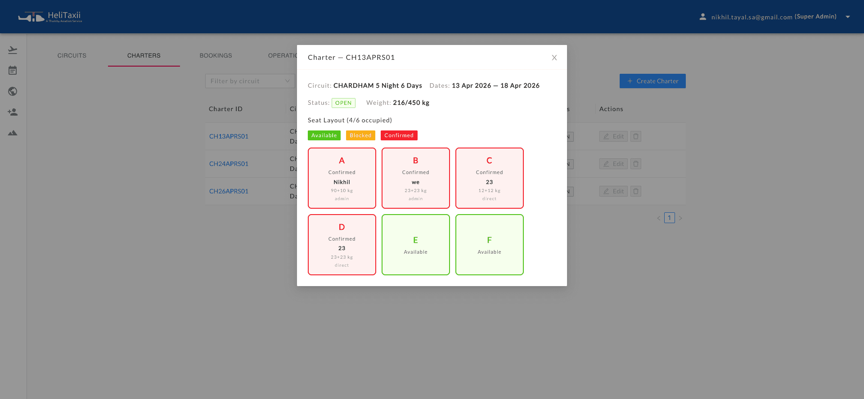
Task: Select seat B confirmed for we
Action: tap(416, 178)
